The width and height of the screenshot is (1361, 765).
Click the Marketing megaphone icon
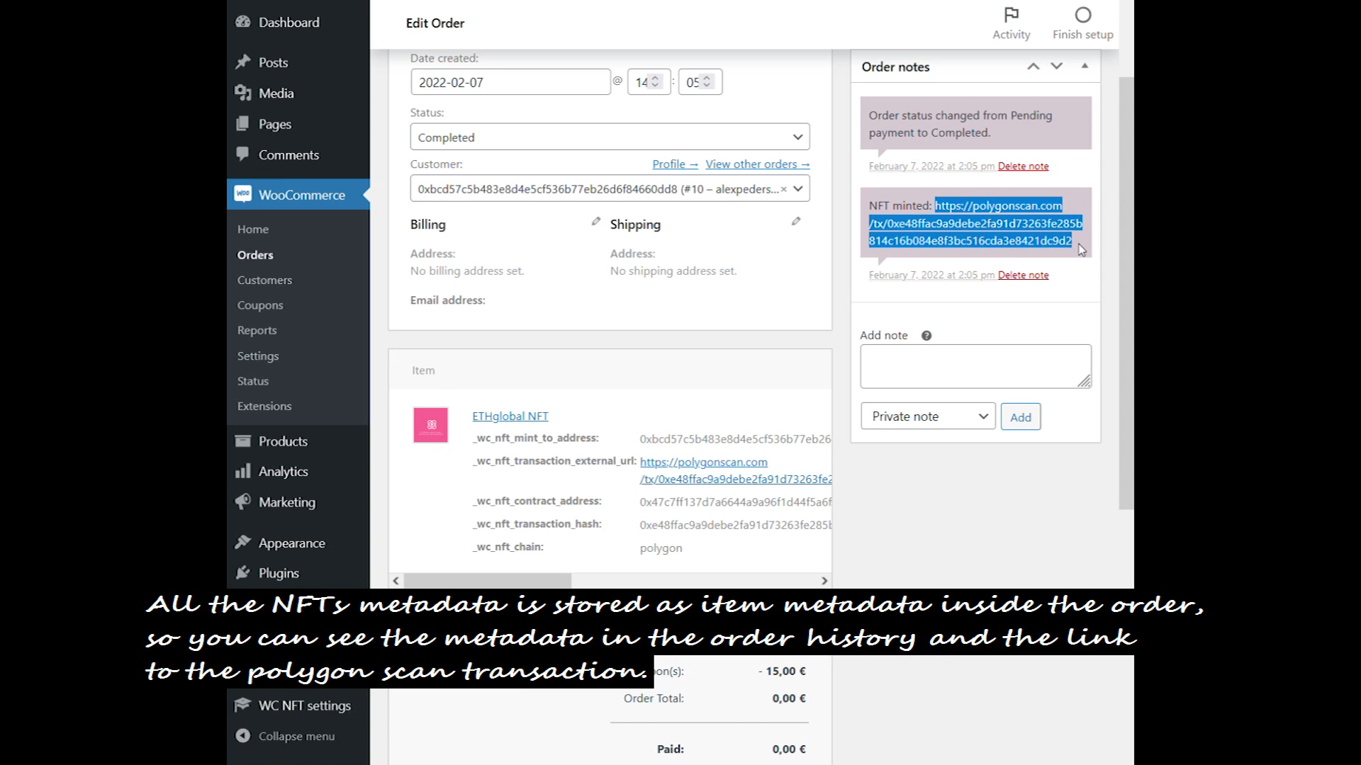(243, 501)
